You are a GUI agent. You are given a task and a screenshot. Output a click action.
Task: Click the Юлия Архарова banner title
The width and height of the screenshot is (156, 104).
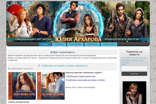(78, 39)
